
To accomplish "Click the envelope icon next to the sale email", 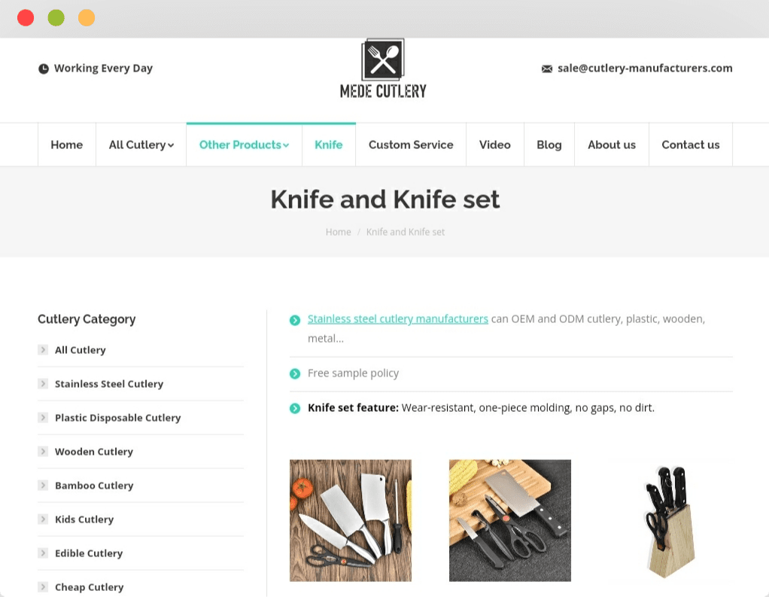I will click(x=547, y=69).
